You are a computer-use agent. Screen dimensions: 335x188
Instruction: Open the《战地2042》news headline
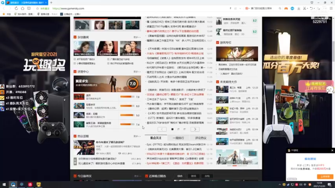point(175,22)
